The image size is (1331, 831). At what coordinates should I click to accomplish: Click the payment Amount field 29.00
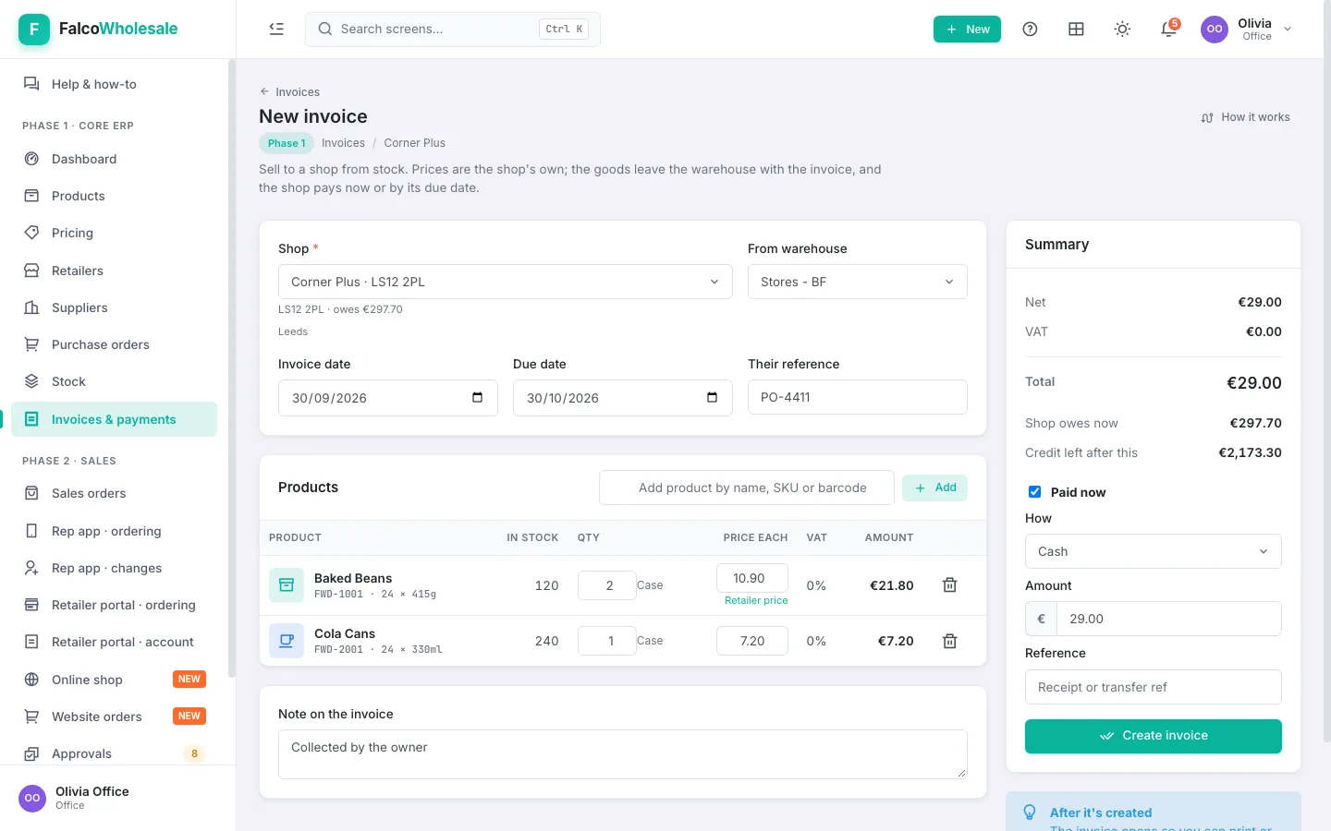[x=1169, y=619]
